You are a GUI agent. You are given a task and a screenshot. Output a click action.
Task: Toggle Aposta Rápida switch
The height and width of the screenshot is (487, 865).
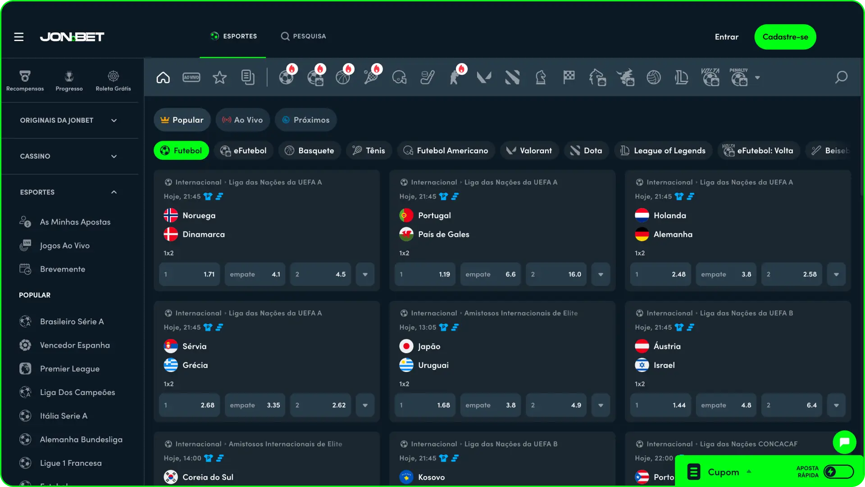[838, 472]
